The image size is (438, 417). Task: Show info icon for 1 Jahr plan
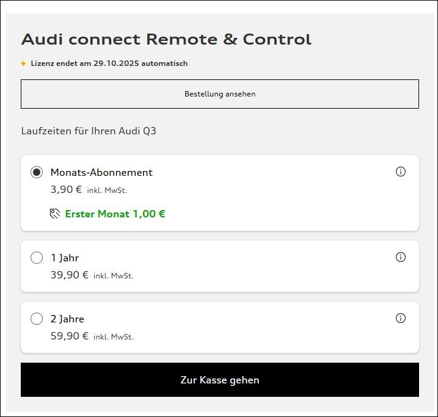401,257
